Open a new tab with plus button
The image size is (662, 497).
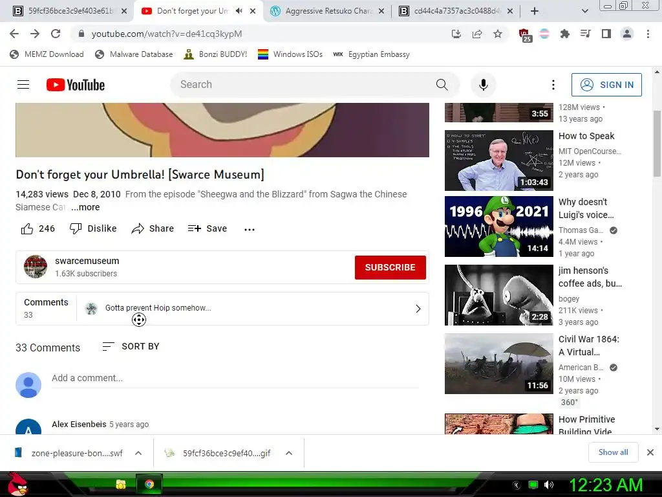535,11
